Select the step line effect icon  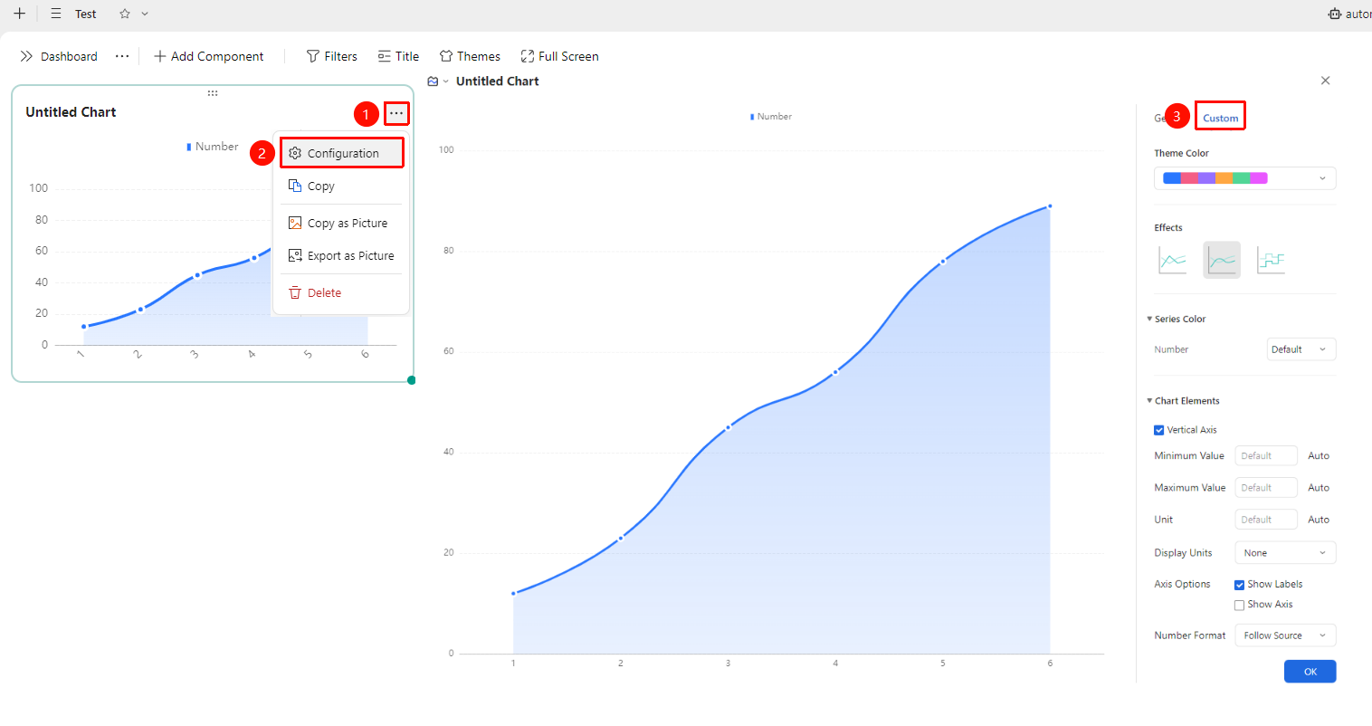(x=1271, y=260)
